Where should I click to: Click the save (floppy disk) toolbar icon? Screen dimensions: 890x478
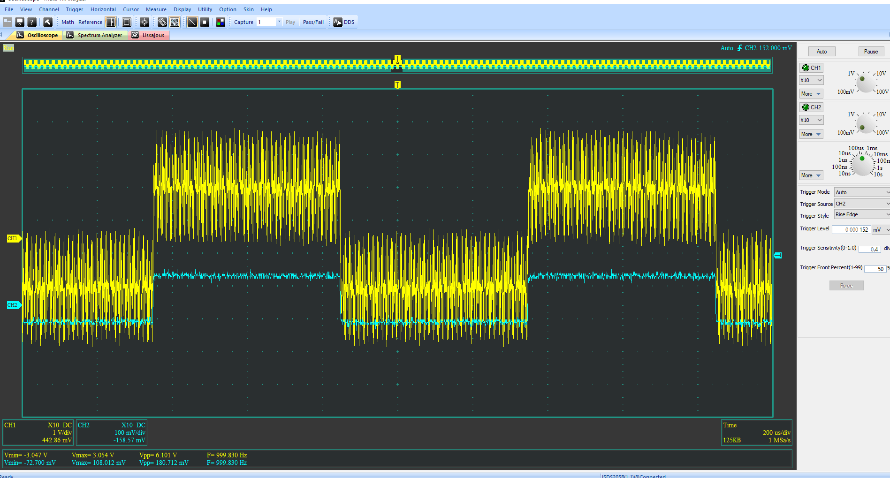point(20,22)
